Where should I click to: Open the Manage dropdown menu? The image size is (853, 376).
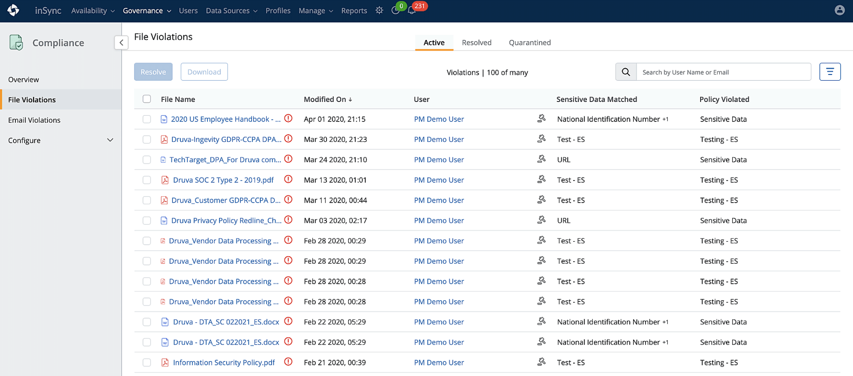point(316,11)
